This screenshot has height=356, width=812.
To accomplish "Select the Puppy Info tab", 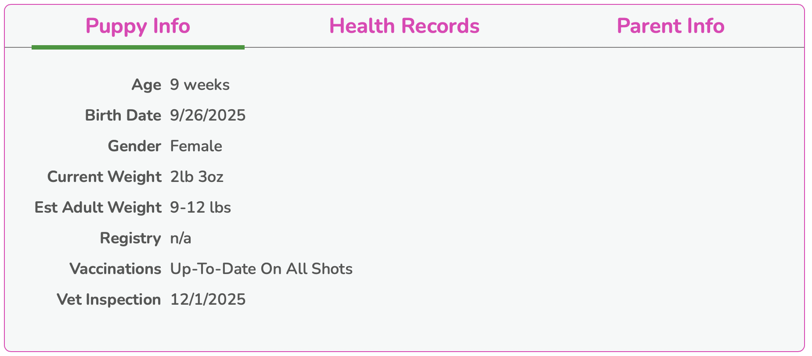I will tap(137, 26).
